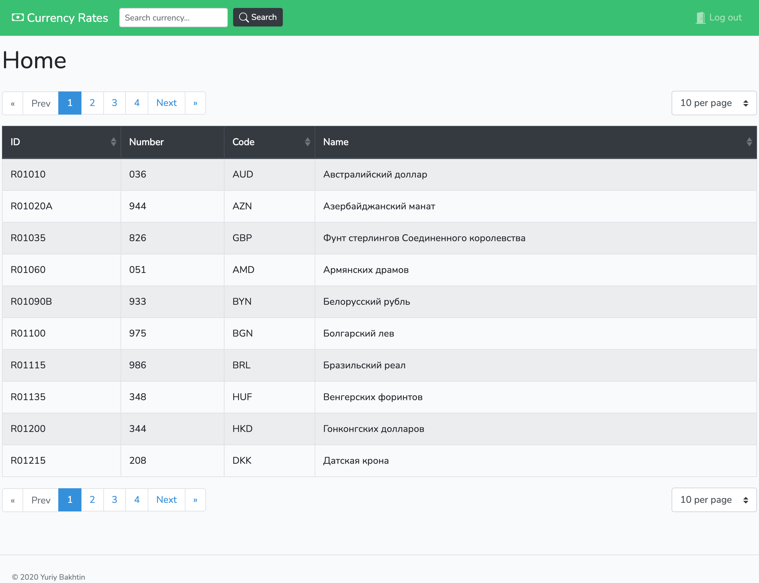The image size is (759, 583).
Task: Jump to last page with bottom » button
Action: coord(195,500)
